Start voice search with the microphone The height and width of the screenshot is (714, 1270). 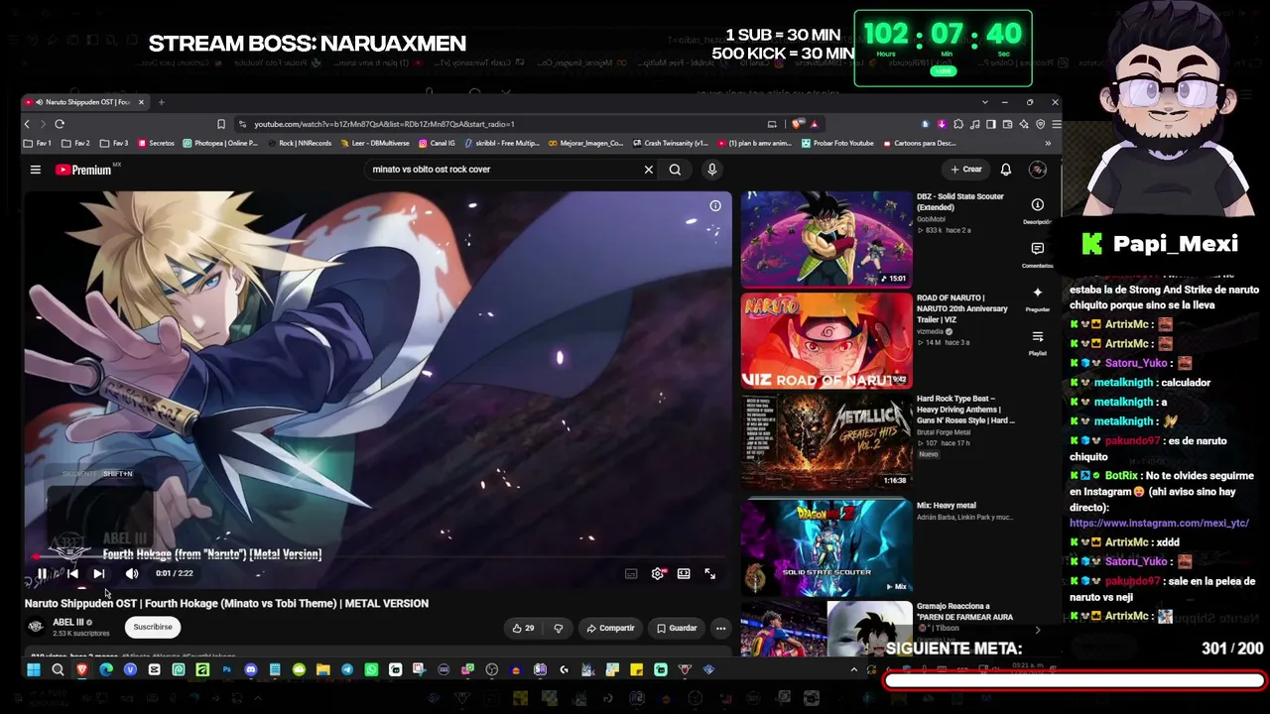(711, 170)
